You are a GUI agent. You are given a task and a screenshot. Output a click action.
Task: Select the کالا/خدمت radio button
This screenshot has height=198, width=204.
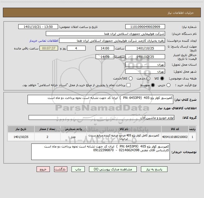point(131,78)
